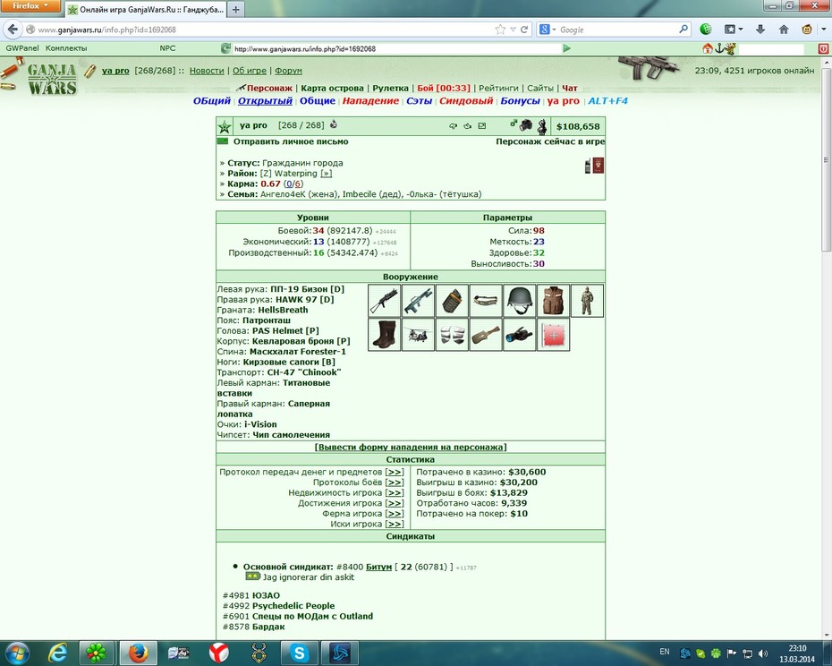Expand the Waterping district link arrow
The height and width of the screenshot is (666, 832).
point(327,173)
